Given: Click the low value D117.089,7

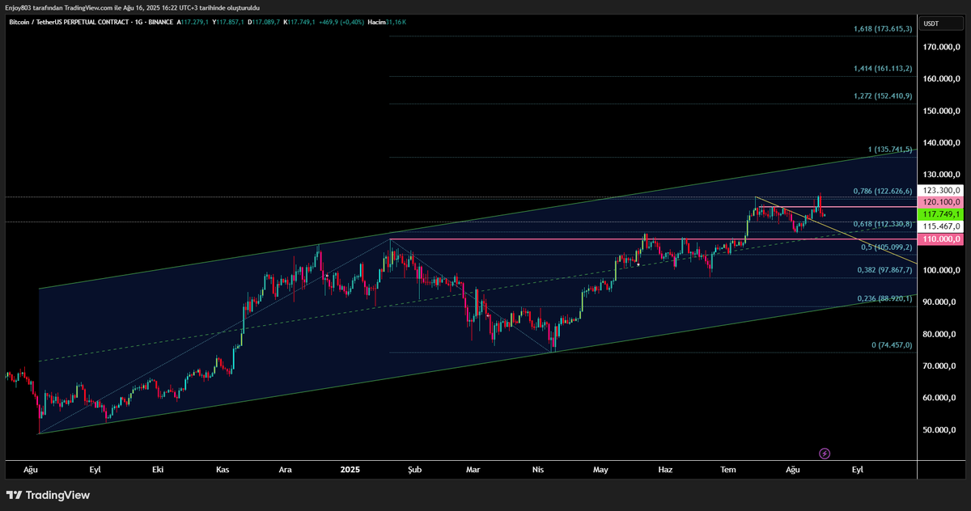Looking at the screenshot, I should (264, 23).
